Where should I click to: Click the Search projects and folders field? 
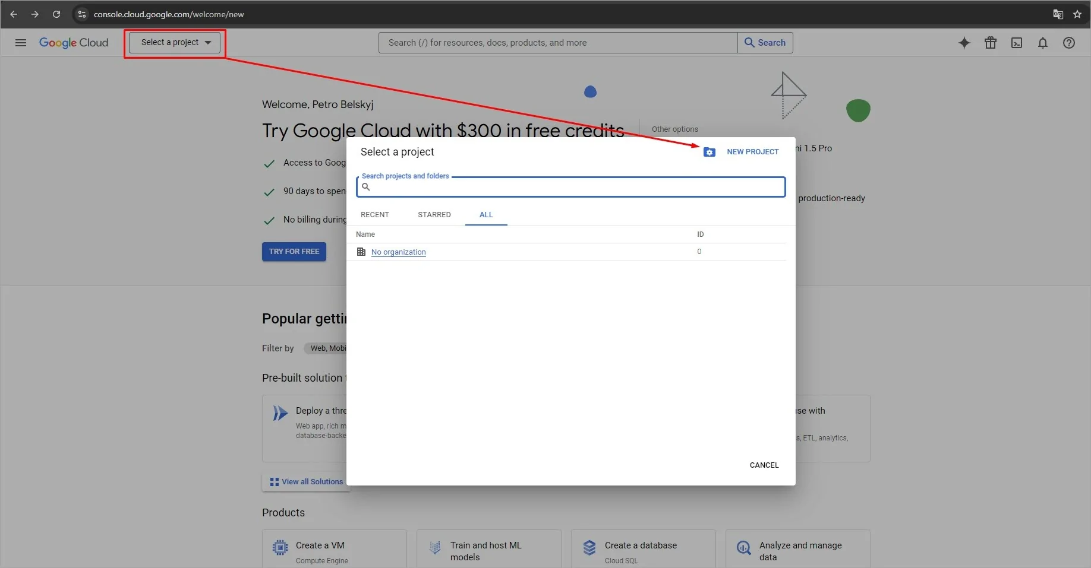click(x=570, y=186)
